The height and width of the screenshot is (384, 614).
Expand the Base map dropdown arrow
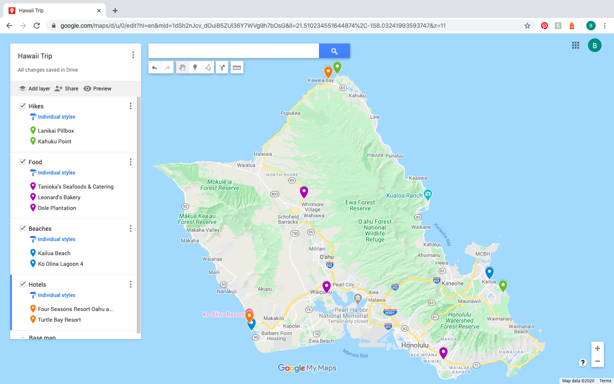click(x=23, y=337)
